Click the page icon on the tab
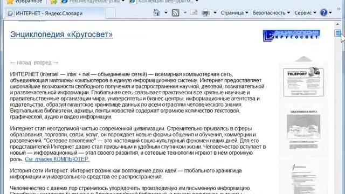 coord(10,13)
